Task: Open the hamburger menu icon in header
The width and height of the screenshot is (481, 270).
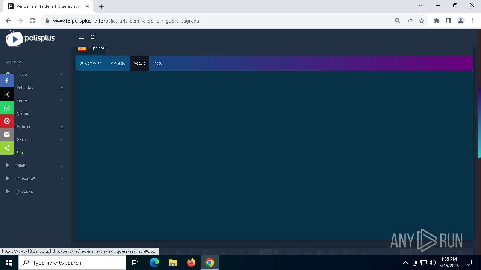Action: tap(81, 37)
